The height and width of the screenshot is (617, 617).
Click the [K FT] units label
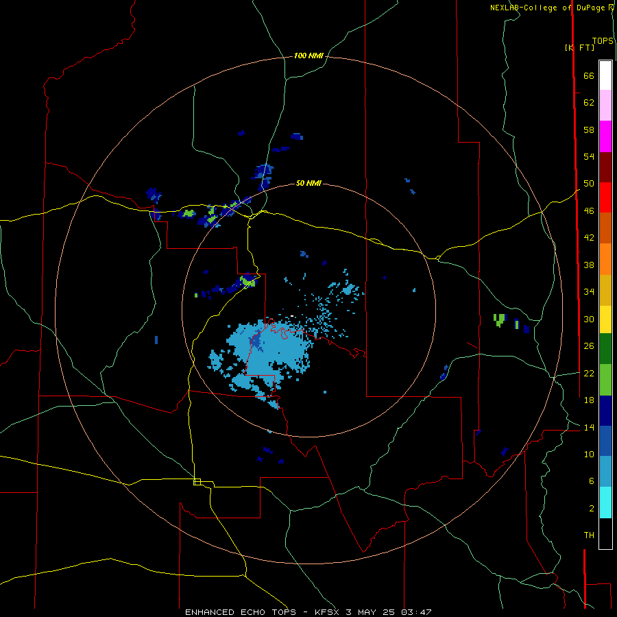pyautogui.click(x=579, y=47)
